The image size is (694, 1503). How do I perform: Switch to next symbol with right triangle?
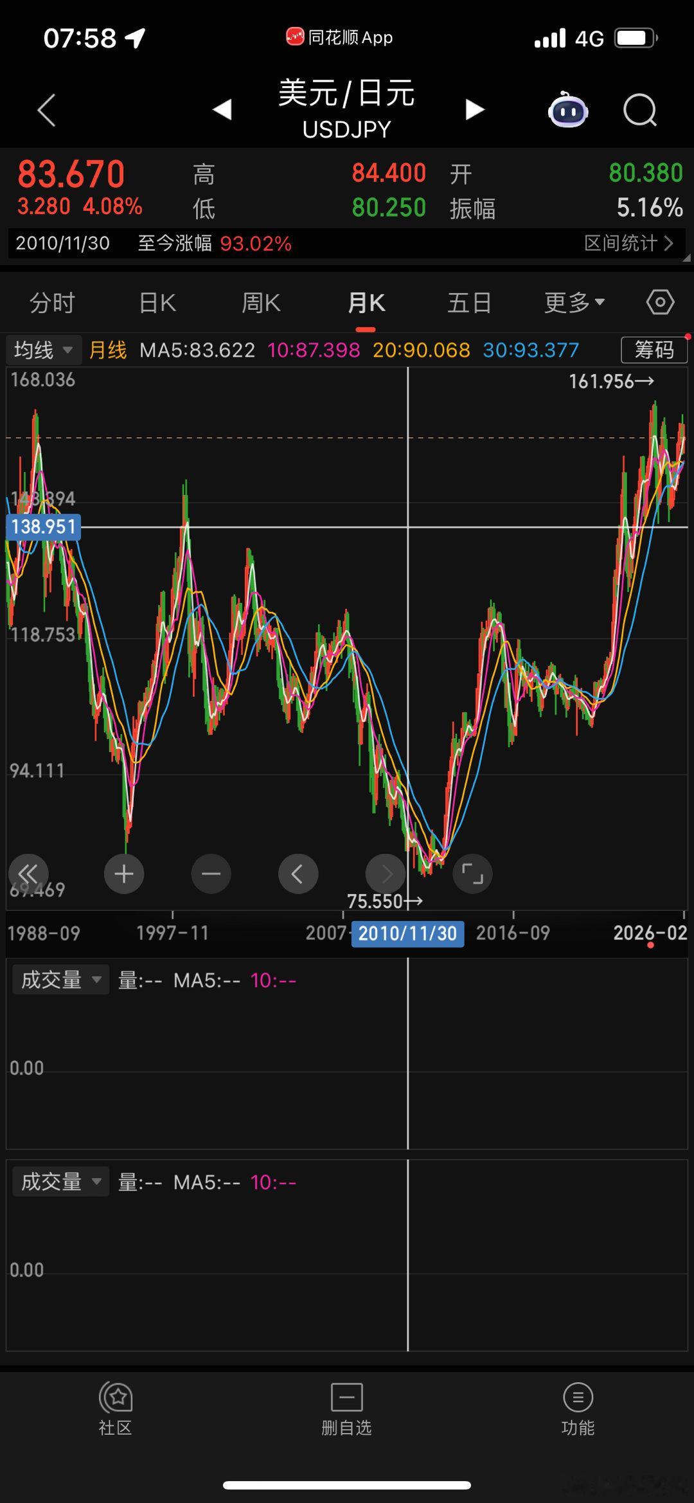pyautogui.click(x=474, y=109)
